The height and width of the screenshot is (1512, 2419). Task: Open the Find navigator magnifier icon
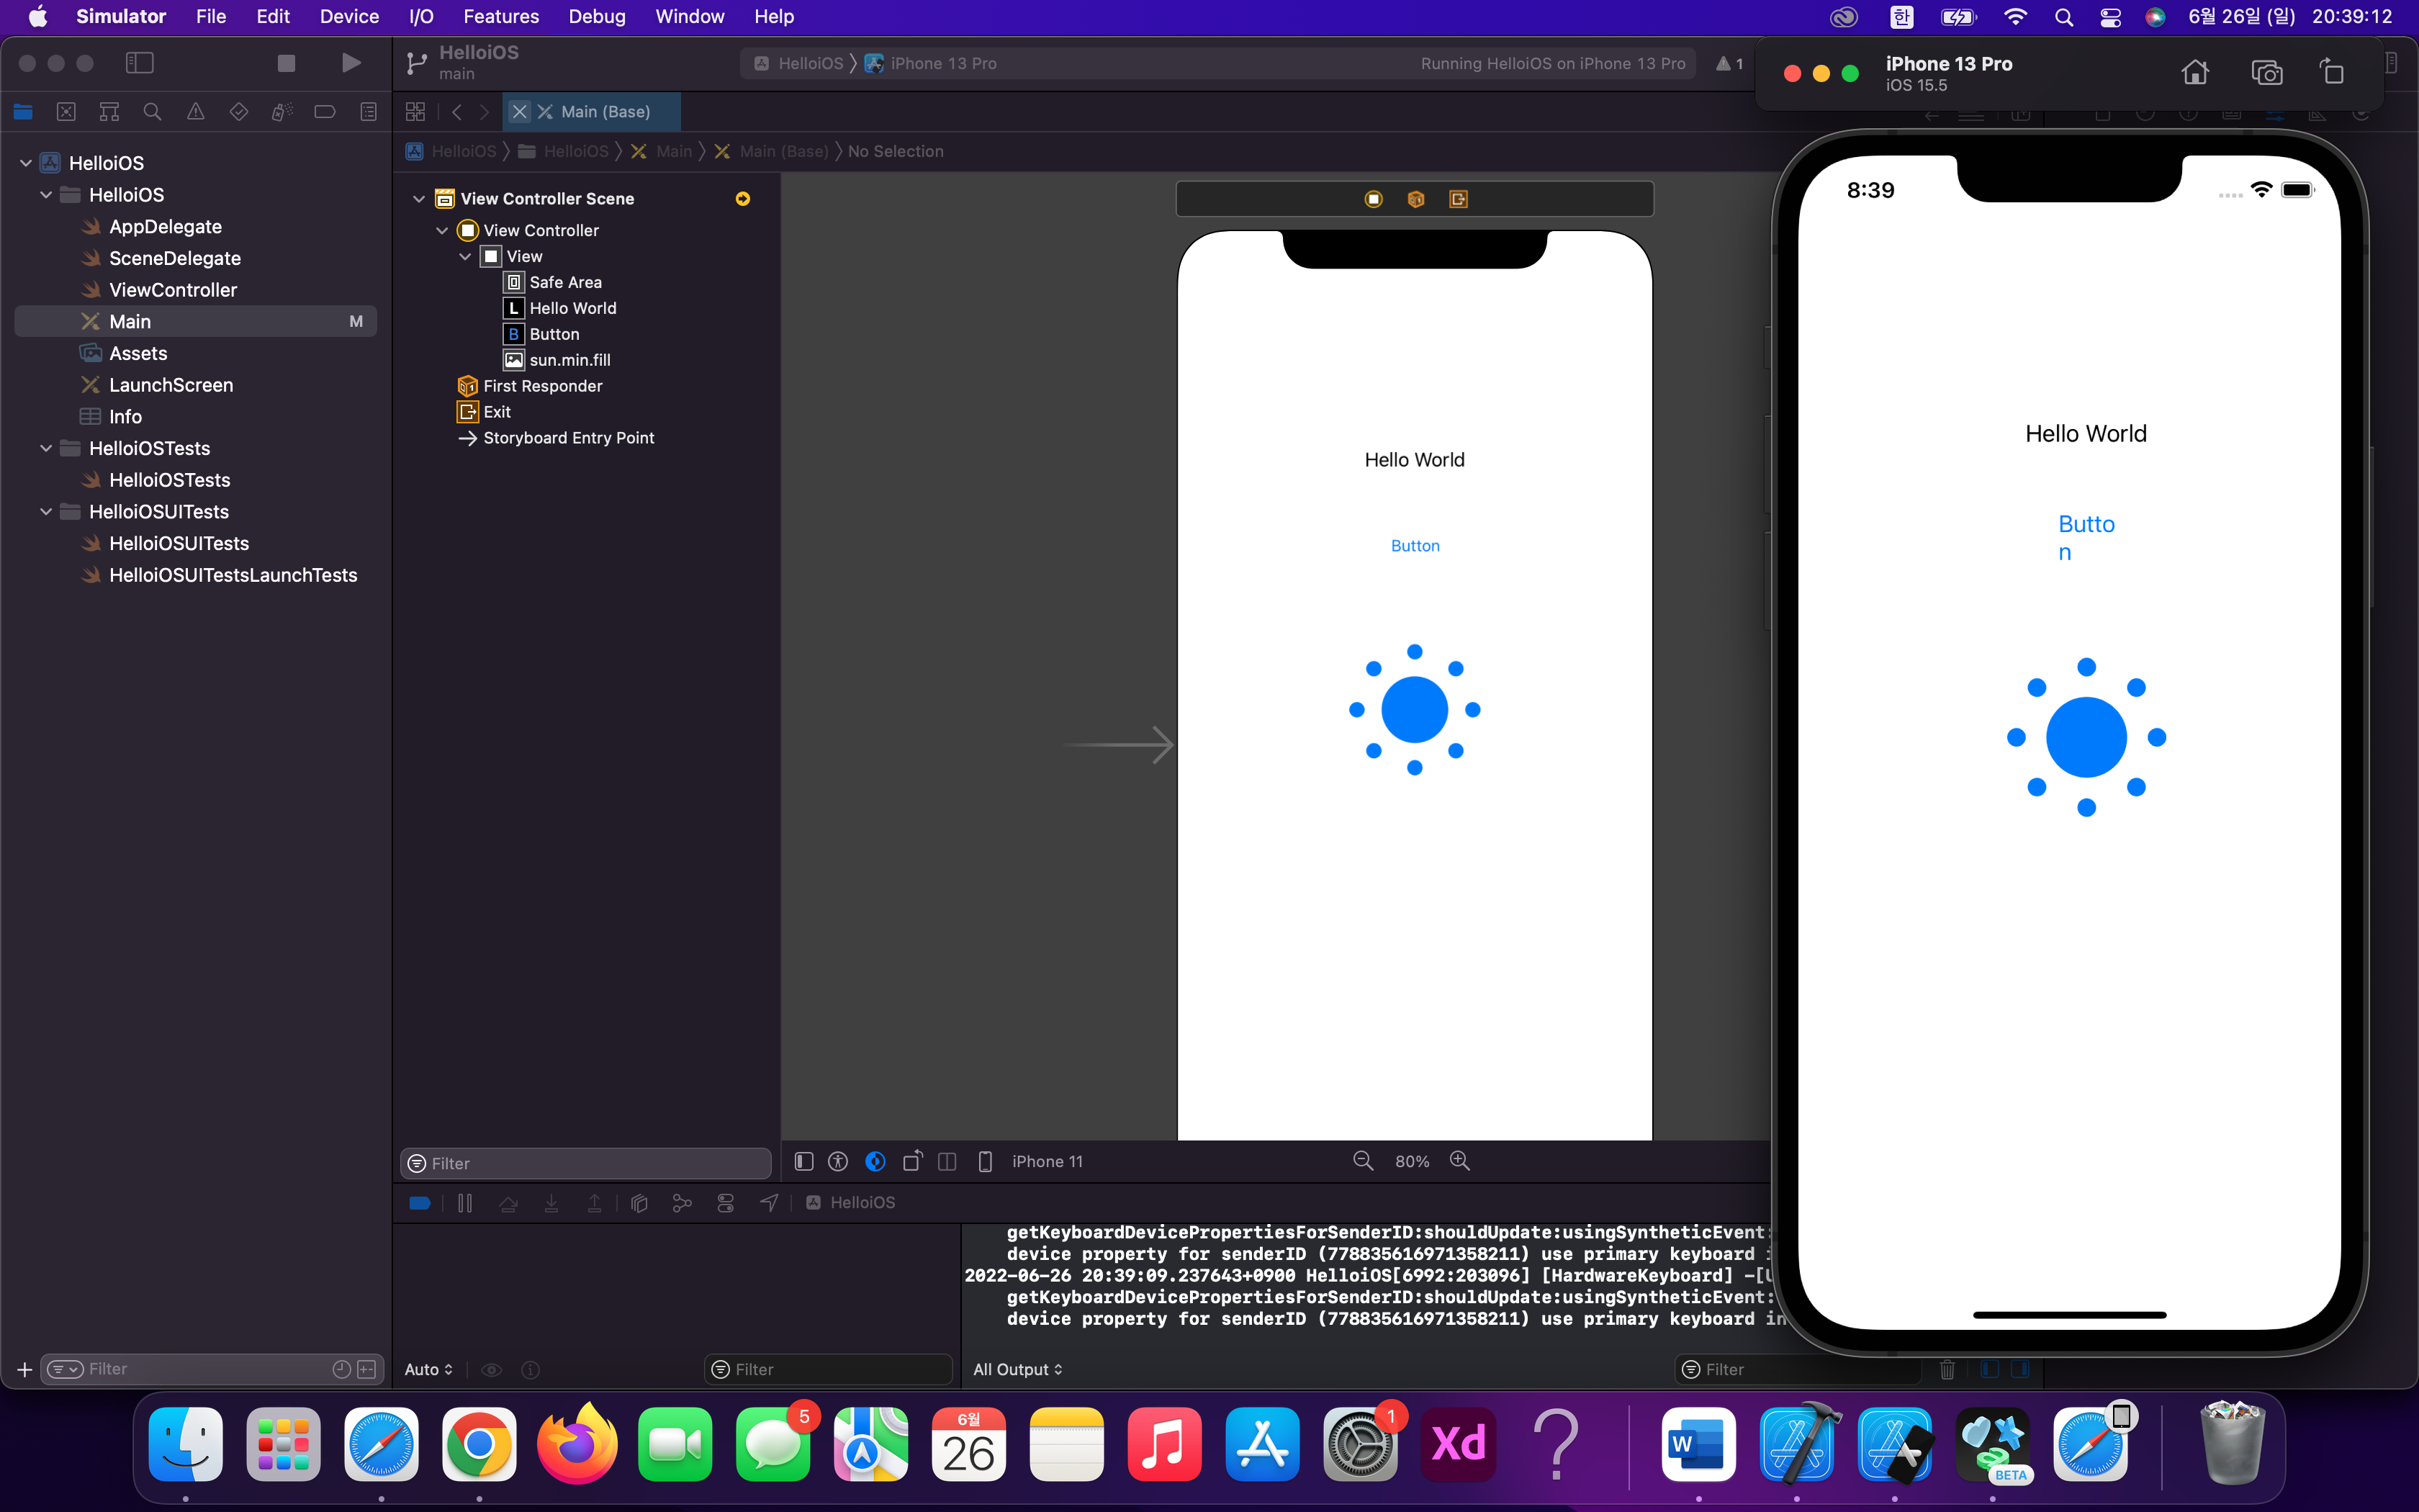pyautogui.click(x=152, y=112)
